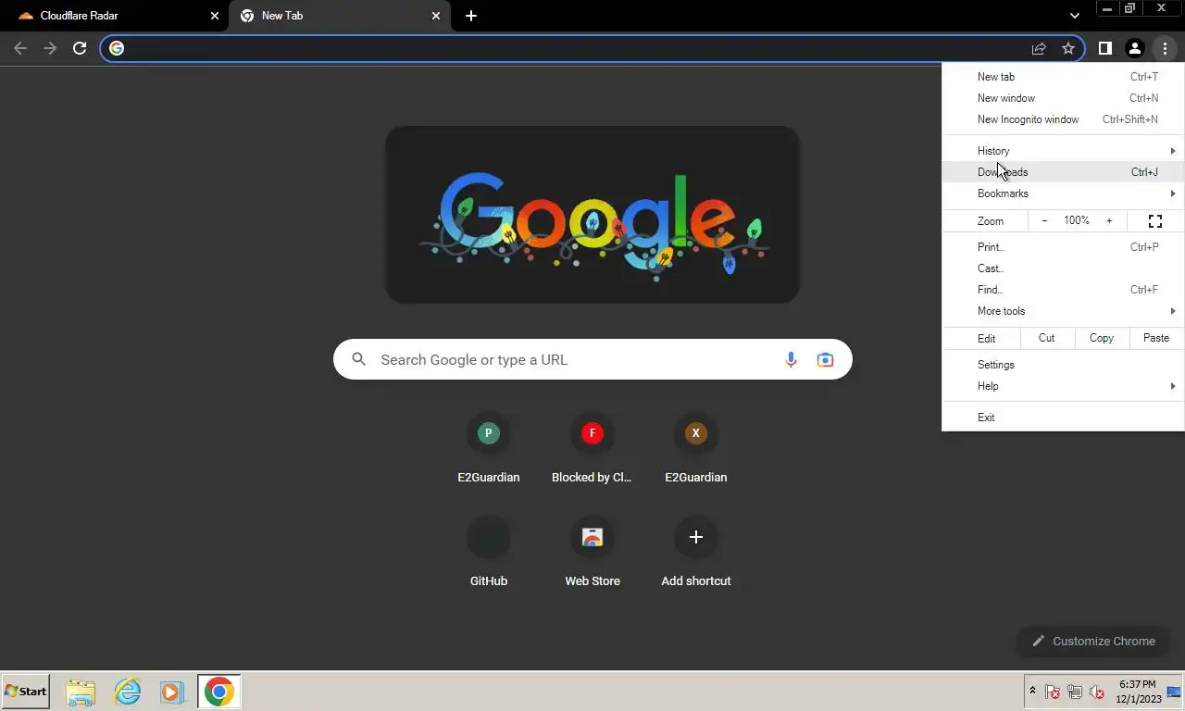This screenshot has width=1185, height=711.
Task: Search by image with the camera icon
Action: click(825, 359)
